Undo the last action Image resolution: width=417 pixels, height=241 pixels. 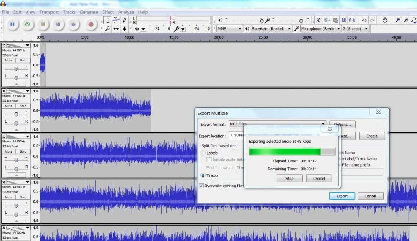[364, 20]
